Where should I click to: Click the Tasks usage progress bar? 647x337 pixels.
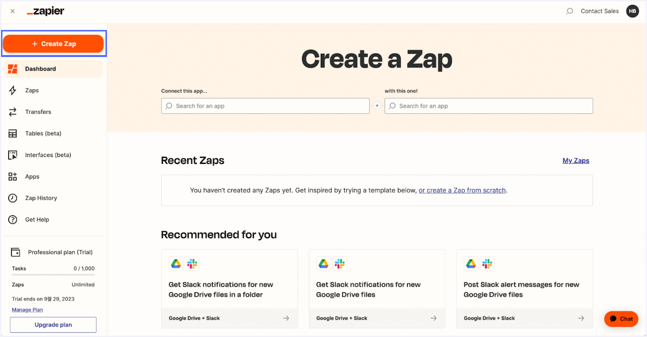(x=53, y=275)
